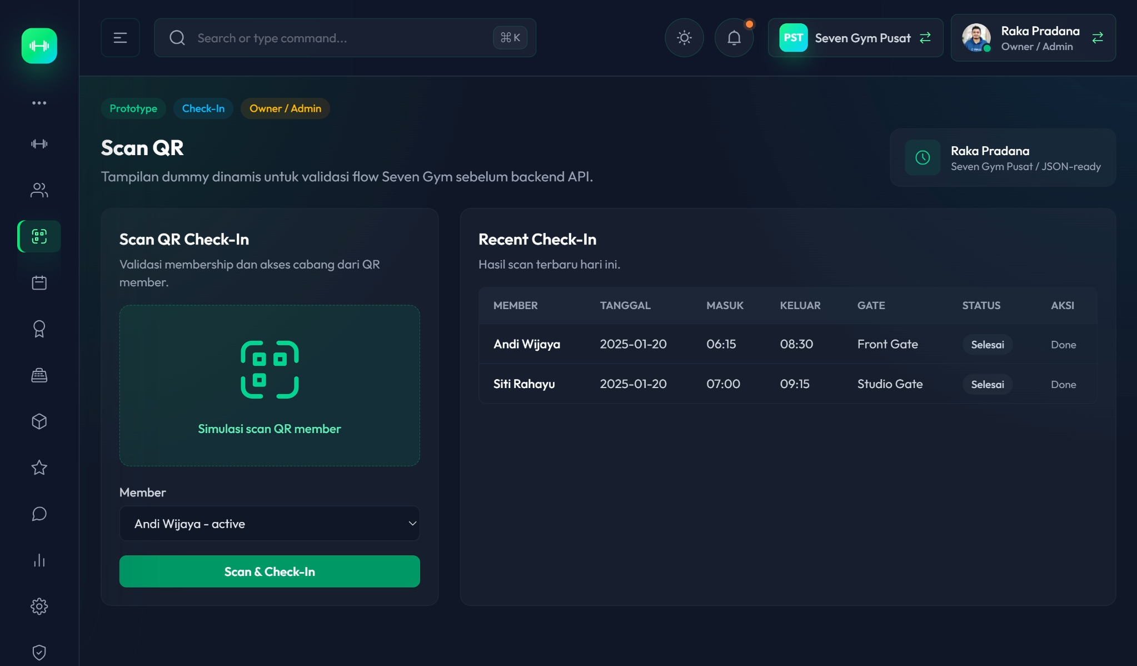
Task: Select the Siti Rahayu table row name
Action: 524,384
